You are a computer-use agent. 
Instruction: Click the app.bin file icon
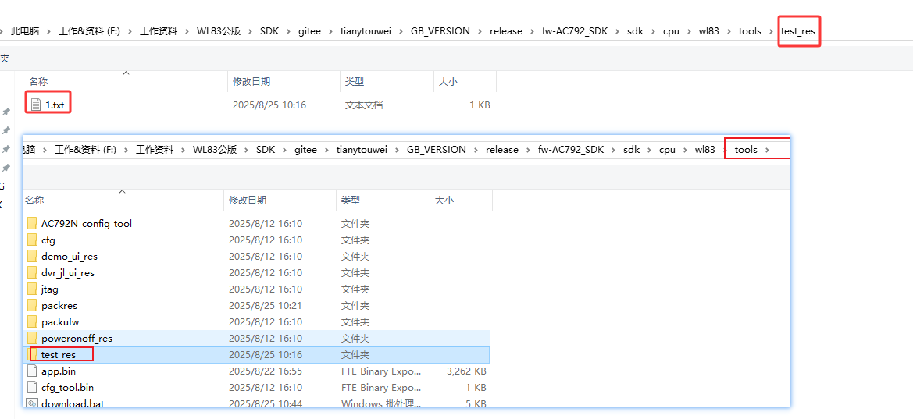click(x=32, y=371)
